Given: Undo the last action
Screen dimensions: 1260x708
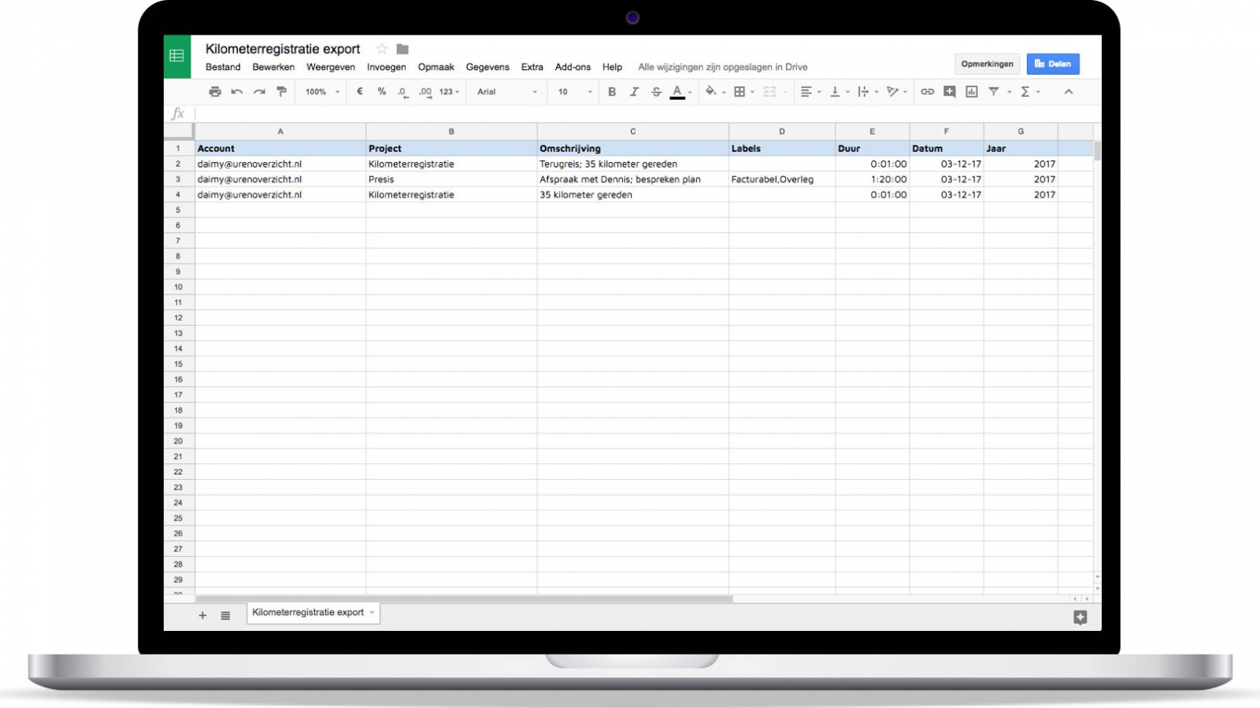Looking at the screenshot, I should [x=237, y=92].
